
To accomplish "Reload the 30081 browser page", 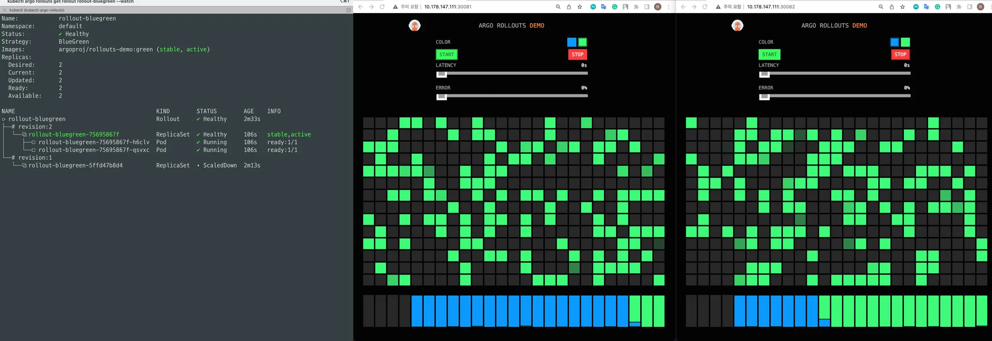I will (382, 7).
